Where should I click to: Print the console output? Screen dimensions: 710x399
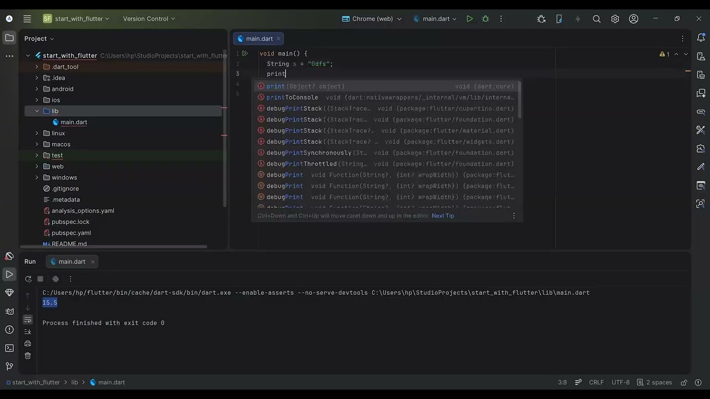[28, 344]
